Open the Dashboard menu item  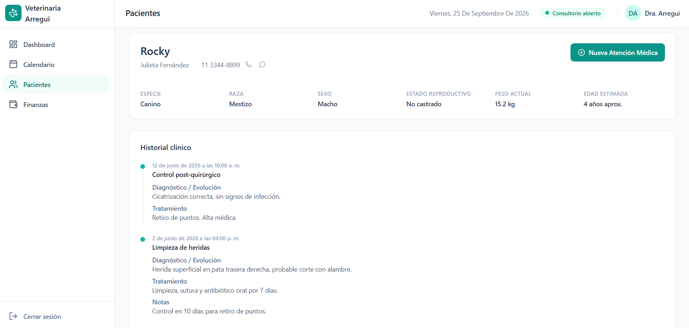click(56, 44)
